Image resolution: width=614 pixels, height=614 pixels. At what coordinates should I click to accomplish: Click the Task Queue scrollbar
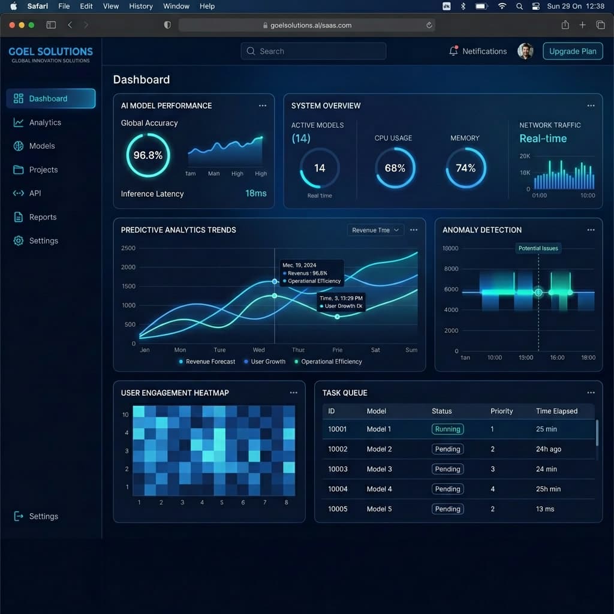coord(597,433)
